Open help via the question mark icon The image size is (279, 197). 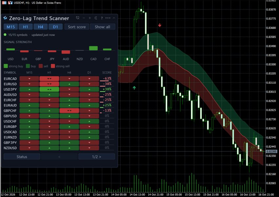102,18
